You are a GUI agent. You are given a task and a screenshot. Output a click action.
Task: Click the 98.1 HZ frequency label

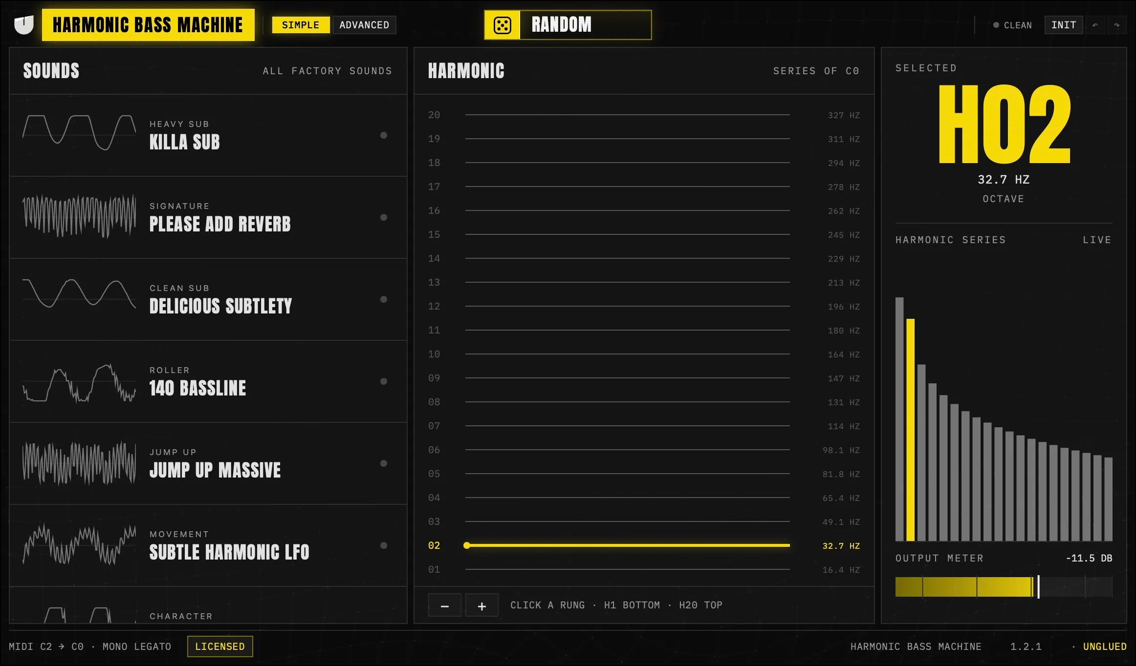coord(841,450)
